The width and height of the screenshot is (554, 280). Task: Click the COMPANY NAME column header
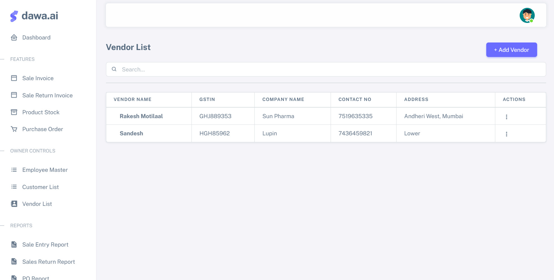click(283, 99)
